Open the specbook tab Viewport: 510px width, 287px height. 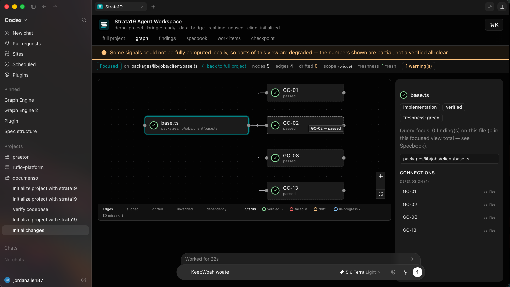197,38
